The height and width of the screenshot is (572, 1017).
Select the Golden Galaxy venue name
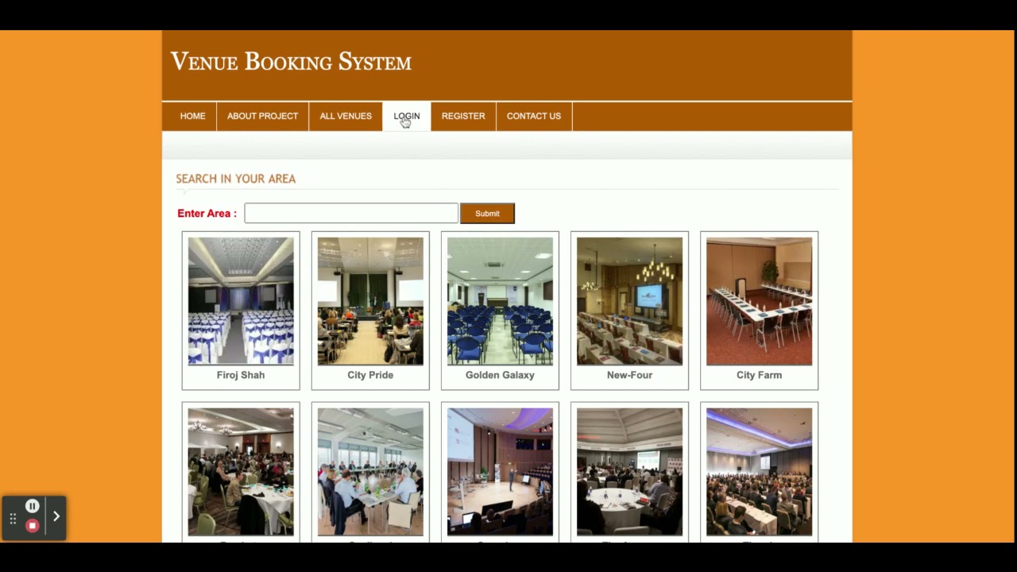(500, 375)
